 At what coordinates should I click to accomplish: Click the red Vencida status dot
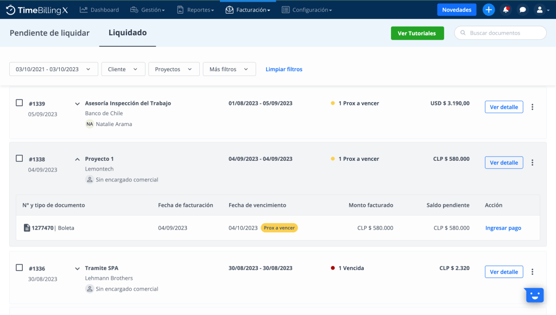(333, 268)
